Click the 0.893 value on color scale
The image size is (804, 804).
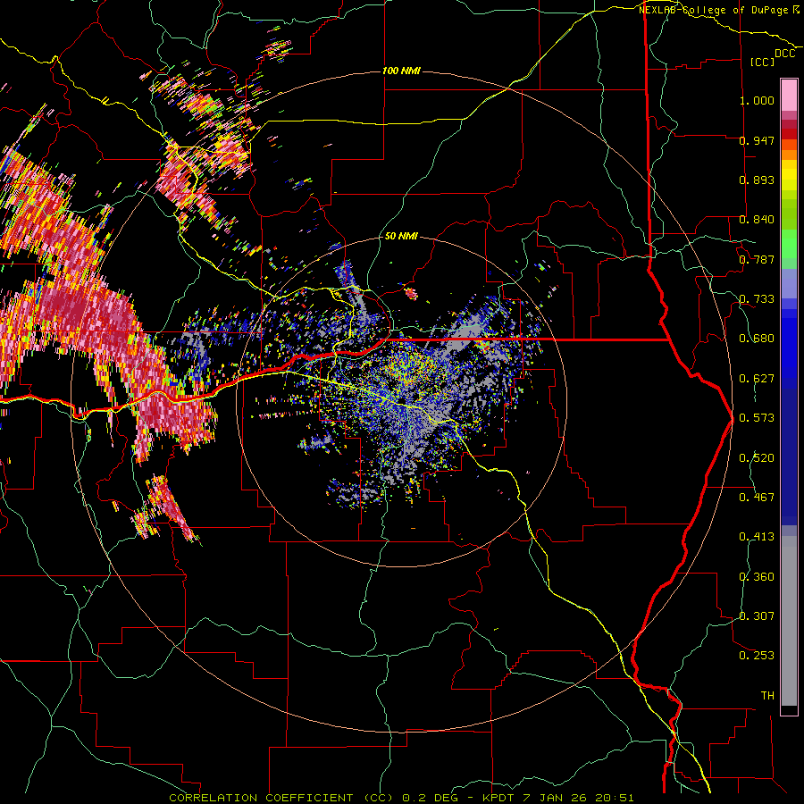pyautogui.click(x=757, y=180)
